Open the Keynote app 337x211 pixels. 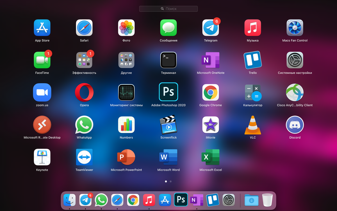pos(42,157)
